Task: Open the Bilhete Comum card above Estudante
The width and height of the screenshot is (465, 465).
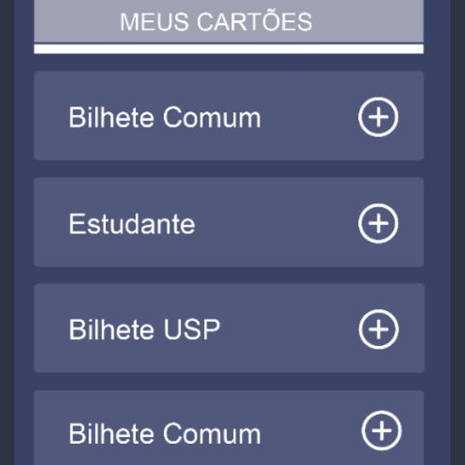Action: [229, 115]
